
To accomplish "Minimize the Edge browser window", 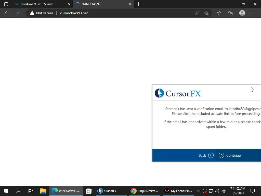I will tap(231, 4).
